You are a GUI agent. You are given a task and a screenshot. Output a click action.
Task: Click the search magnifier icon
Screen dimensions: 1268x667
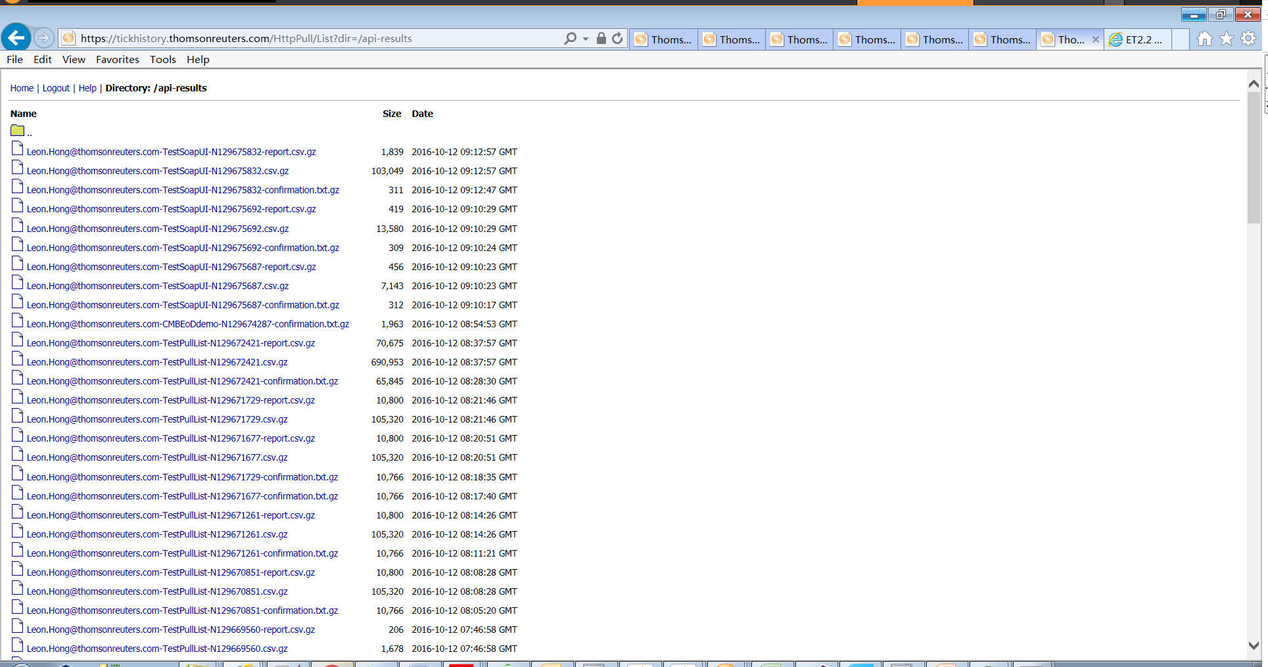(569, 38)
